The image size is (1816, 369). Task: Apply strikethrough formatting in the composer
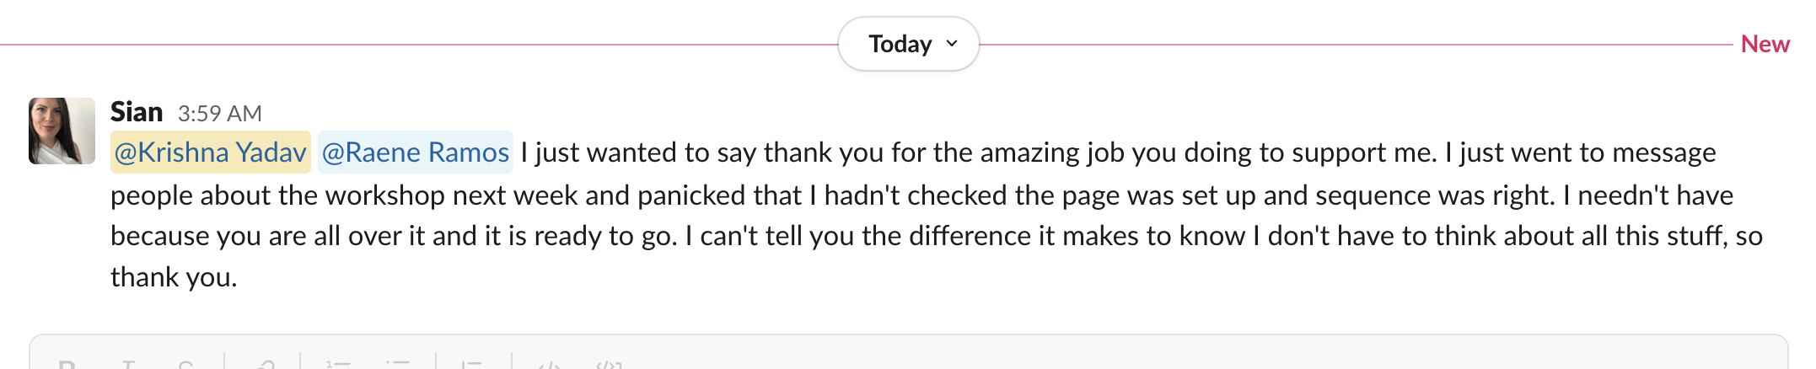click(x=186, y=365)
